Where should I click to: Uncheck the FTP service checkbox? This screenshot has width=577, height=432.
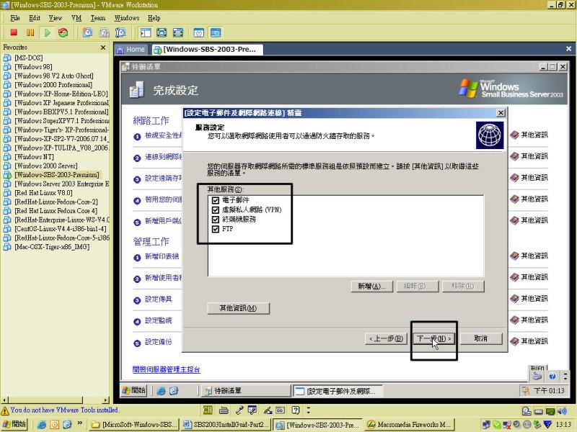pyautogui.click(x=215, y=229)
